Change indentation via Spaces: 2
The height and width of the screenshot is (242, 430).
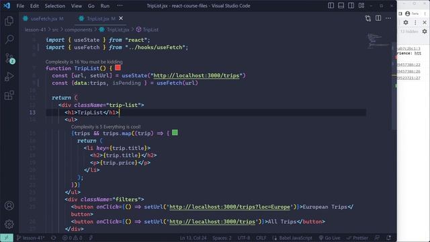click(222, 238)
